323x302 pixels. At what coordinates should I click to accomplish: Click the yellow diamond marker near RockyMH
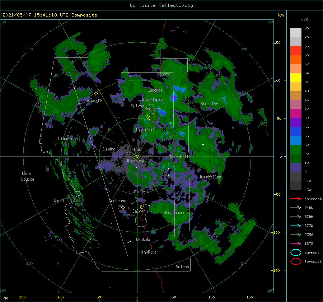(96, 94)
